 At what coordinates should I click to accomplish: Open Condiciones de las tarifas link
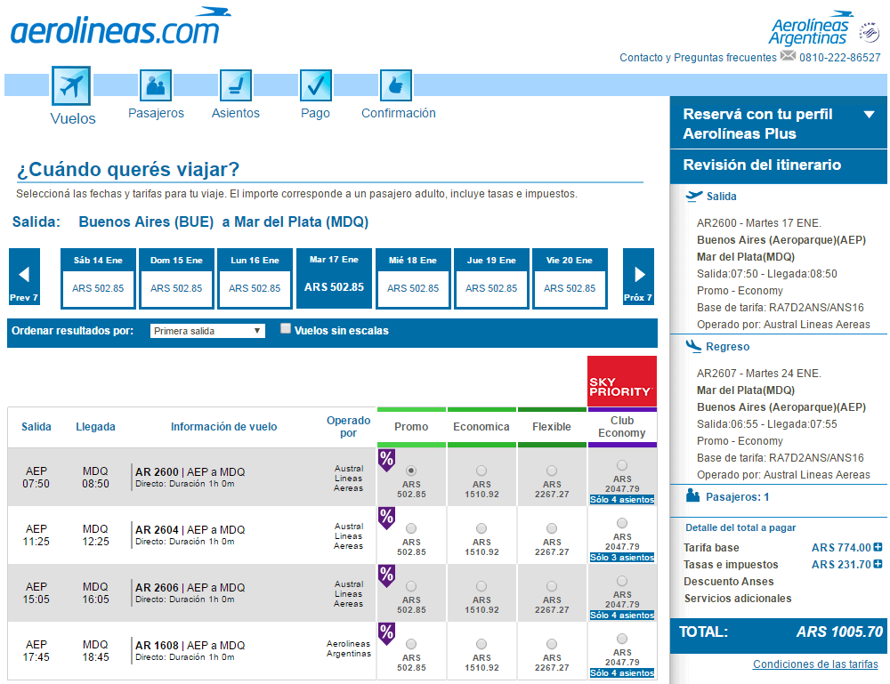815,664
